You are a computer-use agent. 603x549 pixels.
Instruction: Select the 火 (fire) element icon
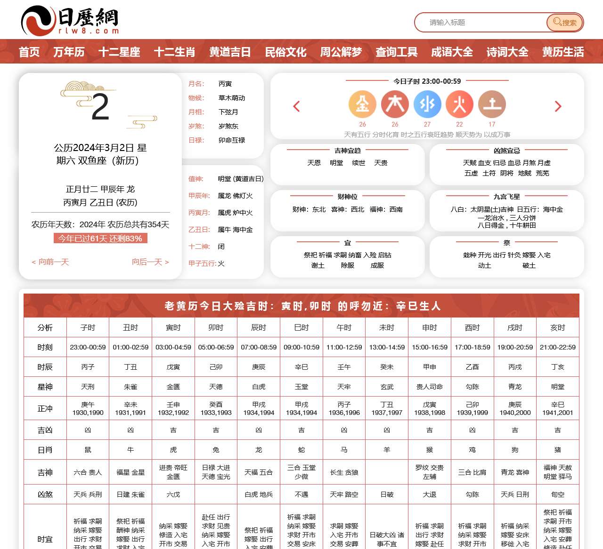click(460, 104)
